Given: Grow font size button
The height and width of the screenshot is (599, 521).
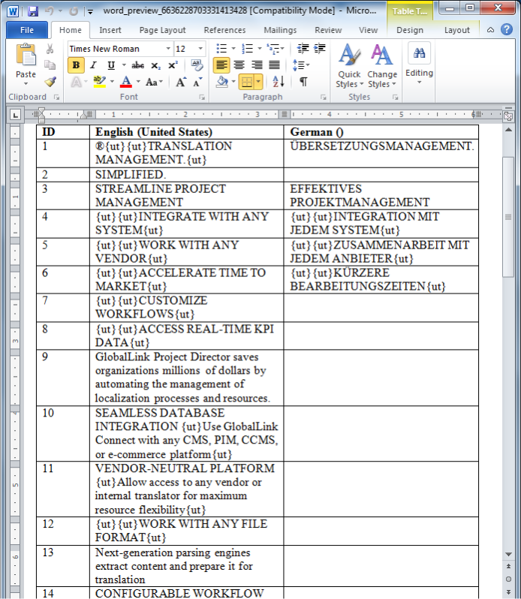Looking at the screenshot, I should coord(181,82).
